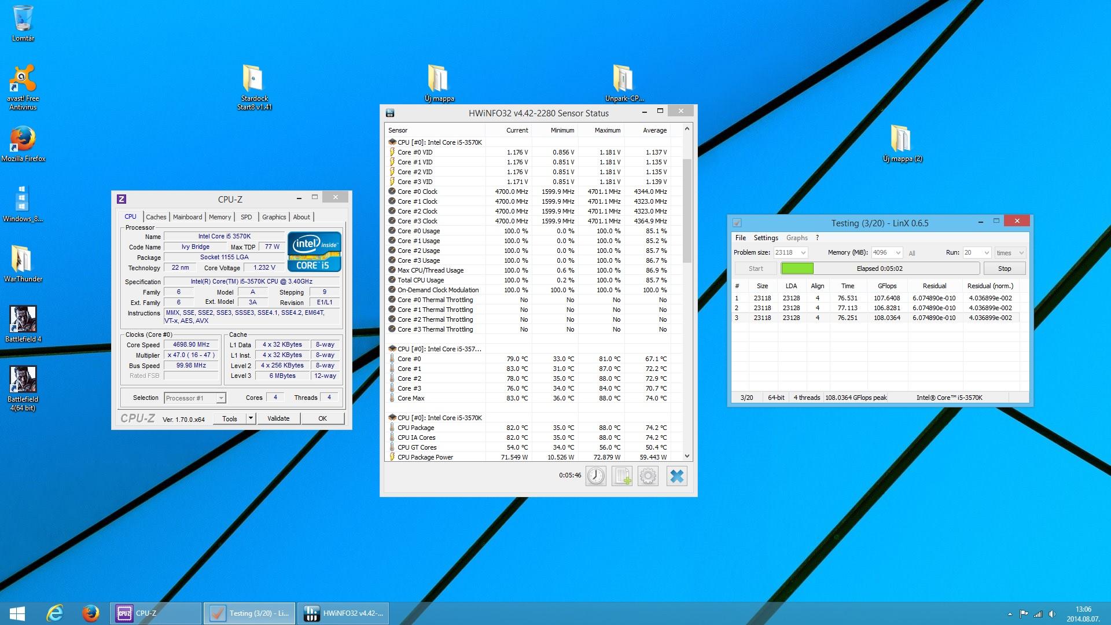Click the Validate button in CPU-Z
The image size is (1111, 625).
coord(278,418)
